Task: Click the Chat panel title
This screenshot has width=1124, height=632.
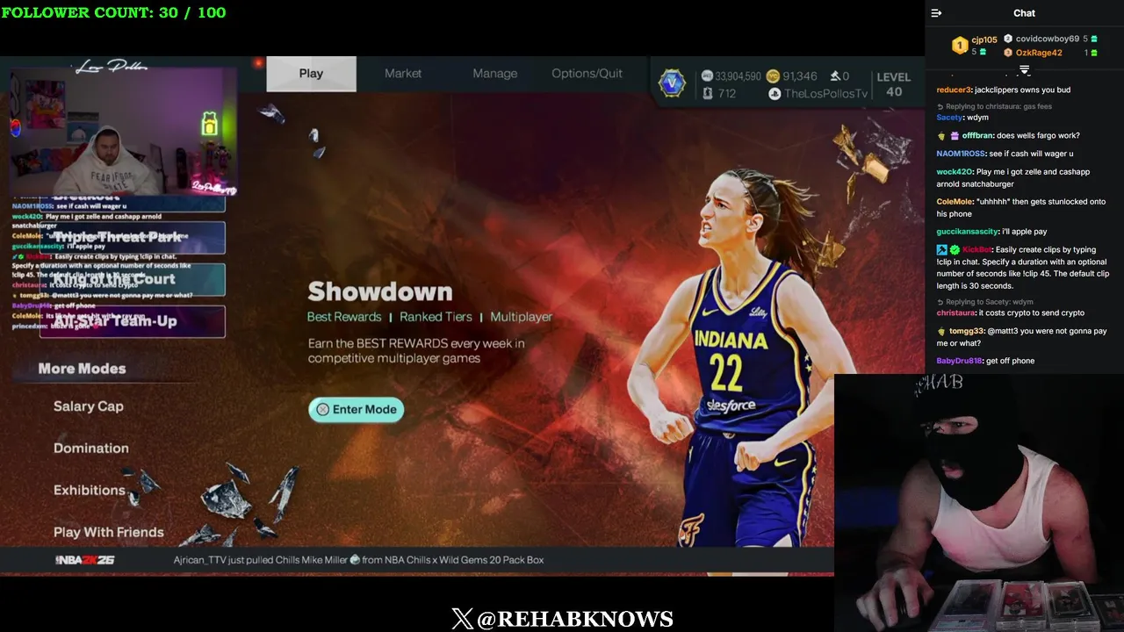Action: click(1024, 13)
